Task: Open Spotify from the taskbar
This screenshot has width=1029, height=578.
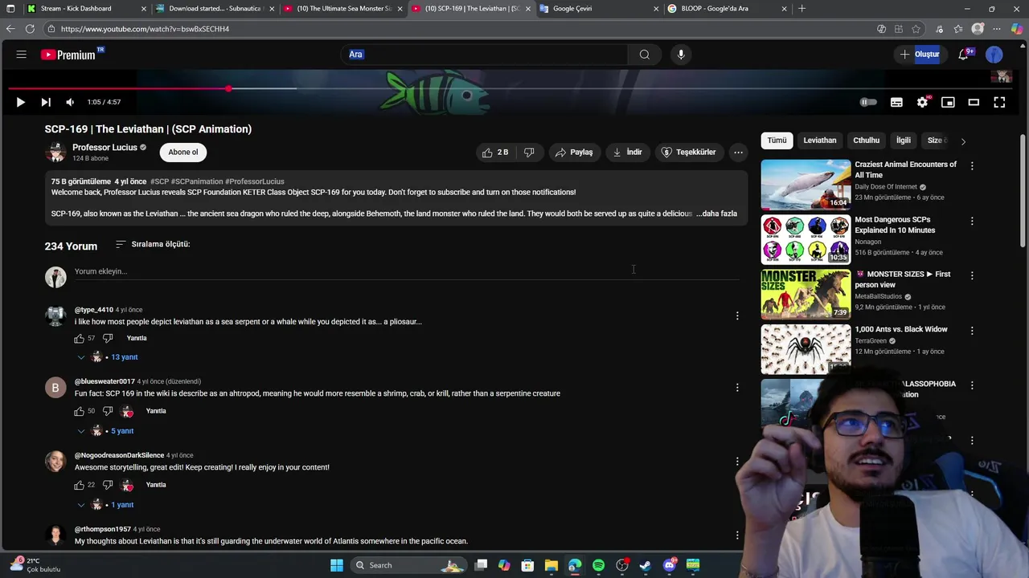Action: point(598,565)
